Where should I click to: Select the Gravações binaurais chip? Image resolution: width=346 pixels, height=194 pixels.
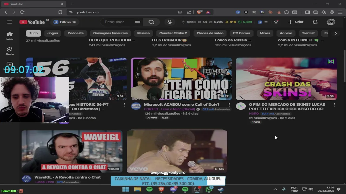click(x=110, y=33)
